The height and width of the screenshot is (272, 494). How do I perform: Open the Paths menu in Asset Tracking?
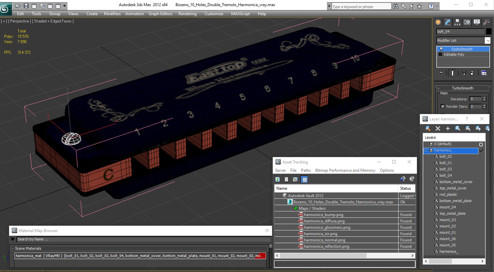tap(306, 171)
